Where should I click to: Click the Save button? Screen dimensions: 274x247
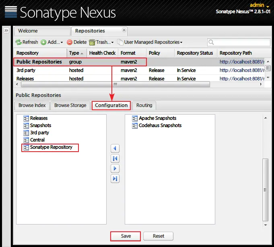(x=126, y=236)
